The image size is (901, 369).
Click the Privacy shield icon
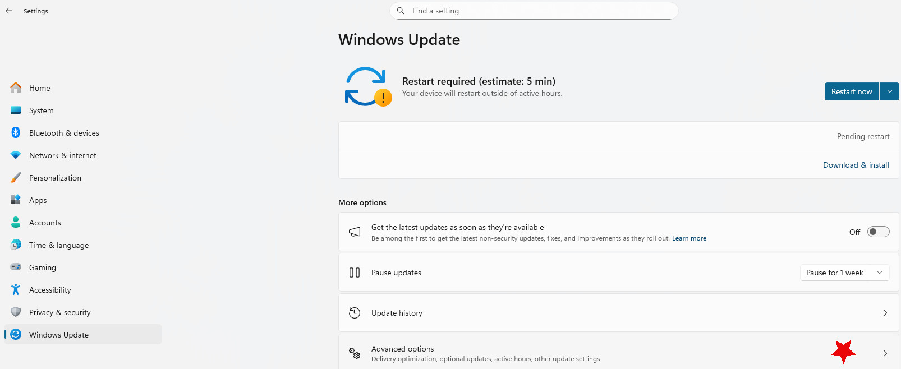coord(16,312)
